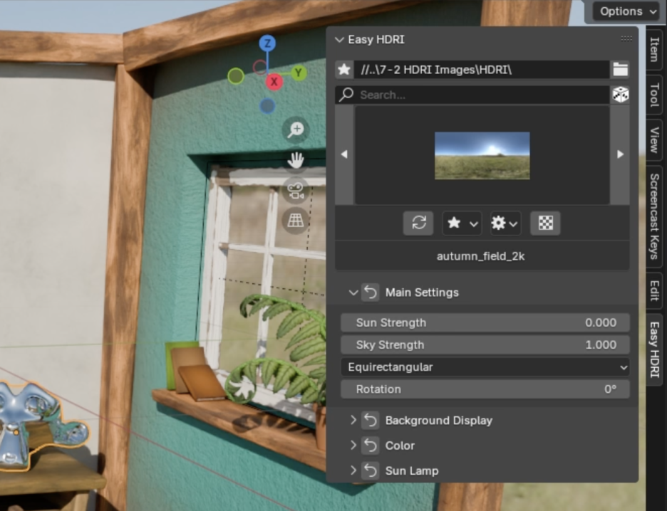
Task: Click the Z axis gizmo handle
Action: pos(267,43)
